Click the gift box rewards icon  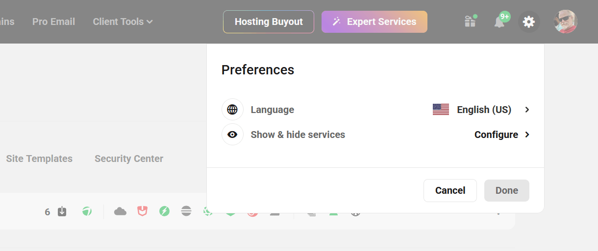470,22
